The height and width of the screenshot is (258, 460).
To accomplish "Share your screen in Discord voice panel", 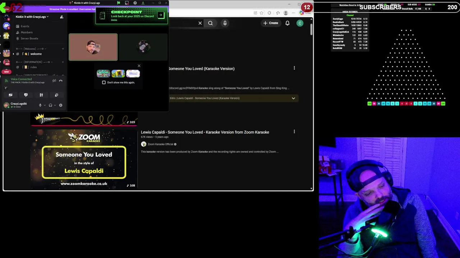I will [26, 95].
